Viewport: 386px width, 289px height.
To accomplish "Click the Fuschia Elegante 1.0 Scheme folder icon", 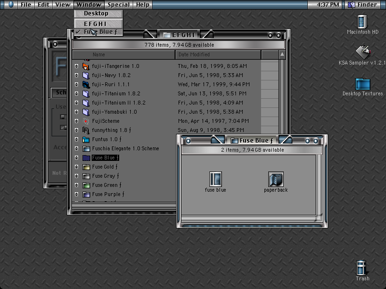I will pos(86,148).
